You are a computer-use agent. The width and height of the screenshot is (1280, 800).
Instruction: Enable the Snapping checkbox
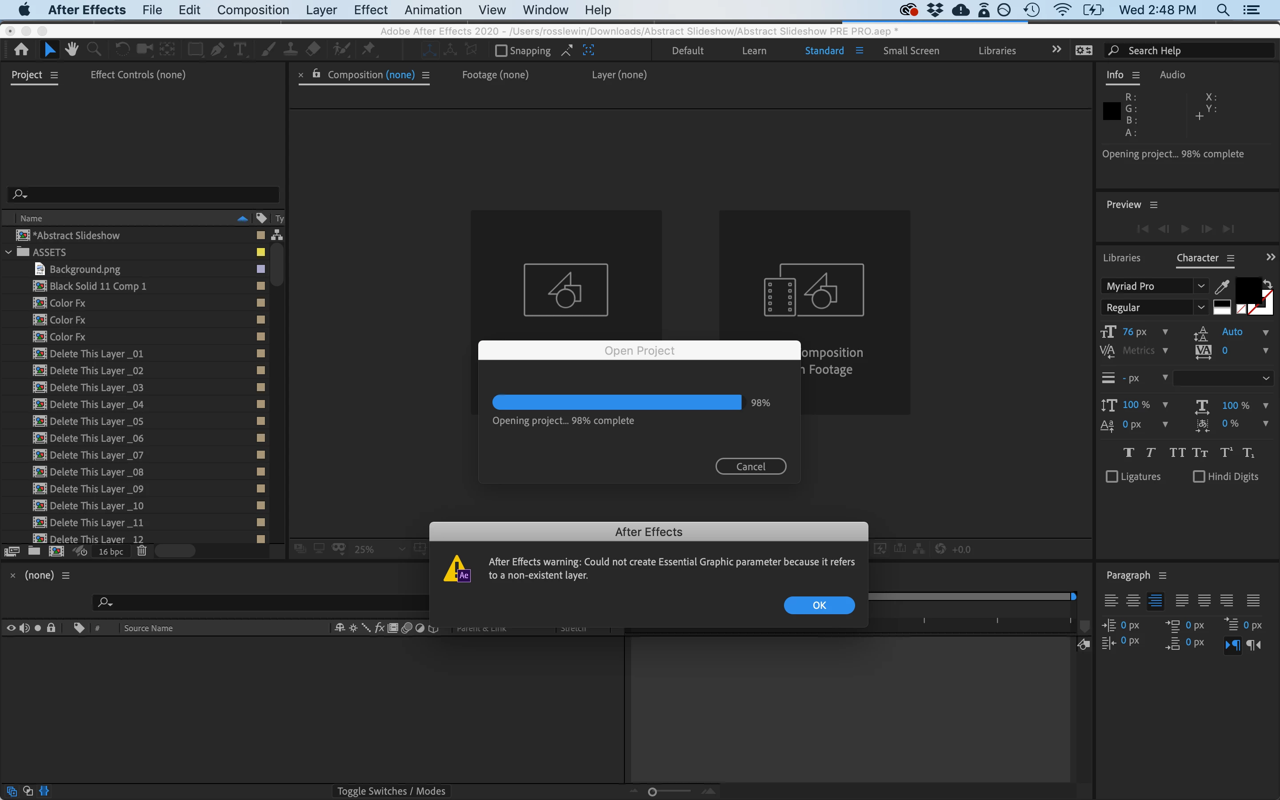(x=501, y=51)
